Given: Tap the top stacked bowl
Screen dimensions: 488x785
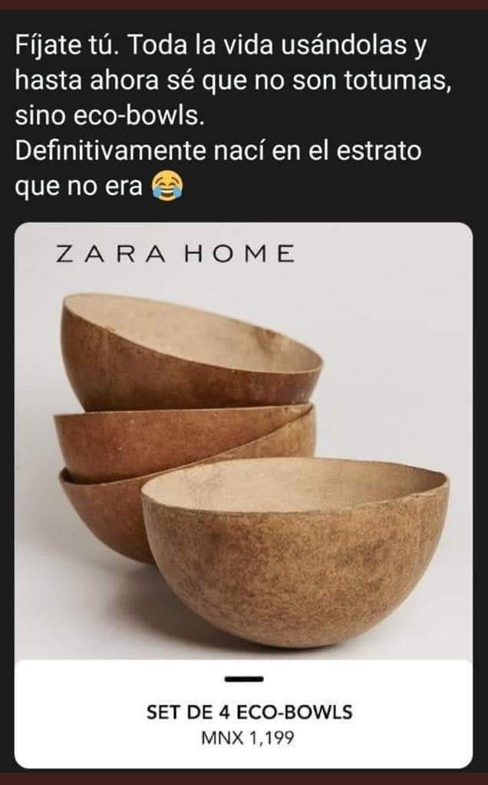Looking at the screenshot, I should [193, 350].
